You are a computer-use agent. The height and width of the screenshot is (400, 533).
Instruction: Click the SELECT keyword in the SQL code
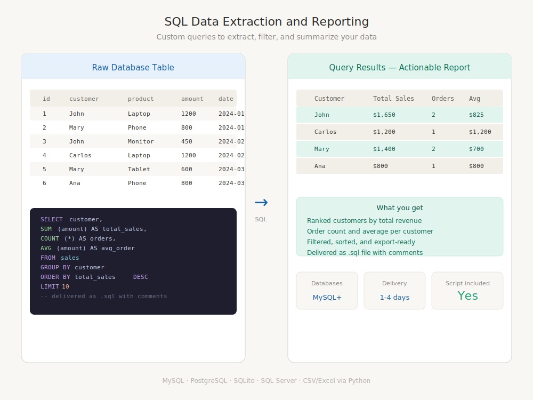(51, 219)
